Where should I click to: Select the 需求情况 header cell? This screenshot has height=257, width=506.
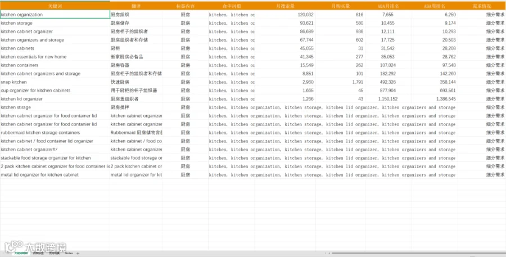tap(482, 6)
